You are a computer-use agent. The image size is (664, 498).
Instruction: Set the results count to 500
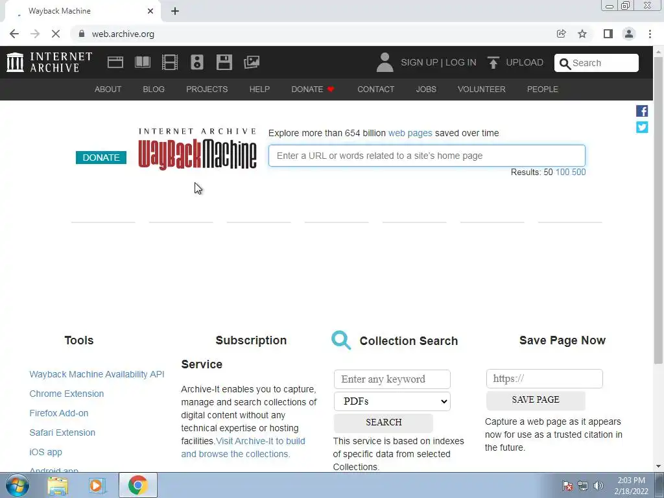[x=579, y=172]
